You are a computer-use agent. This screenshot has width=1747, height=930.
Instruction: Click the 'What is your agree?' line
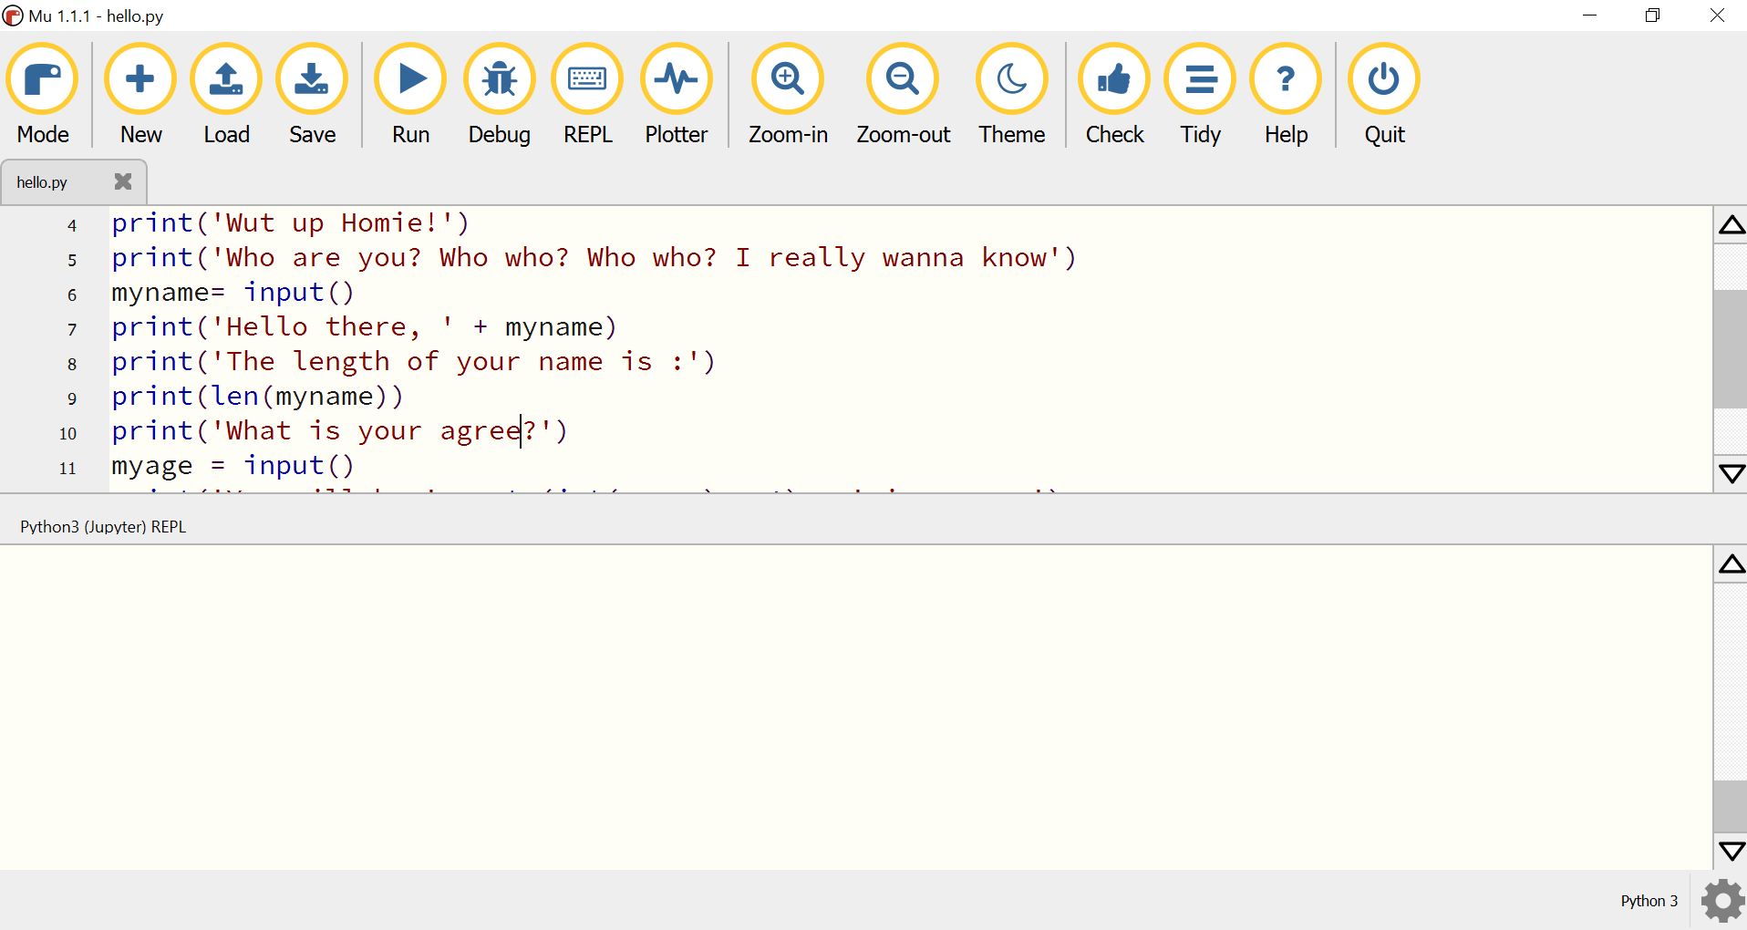tap(339, 431)
